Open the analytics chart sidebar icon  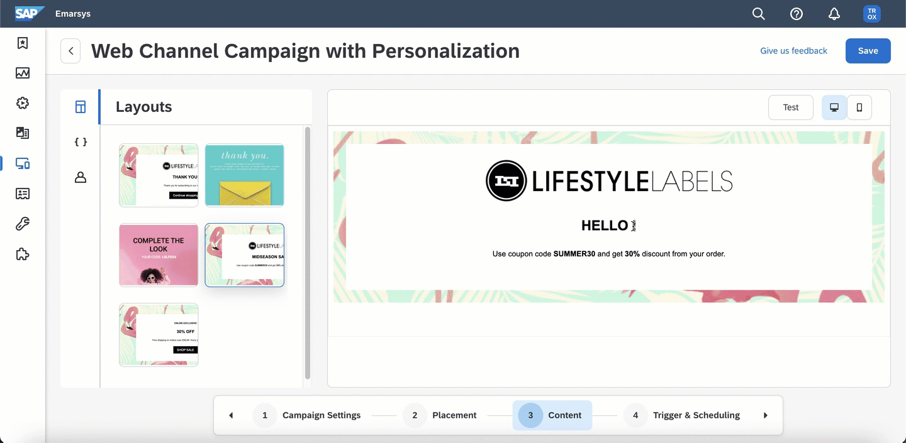click(23, 73)
